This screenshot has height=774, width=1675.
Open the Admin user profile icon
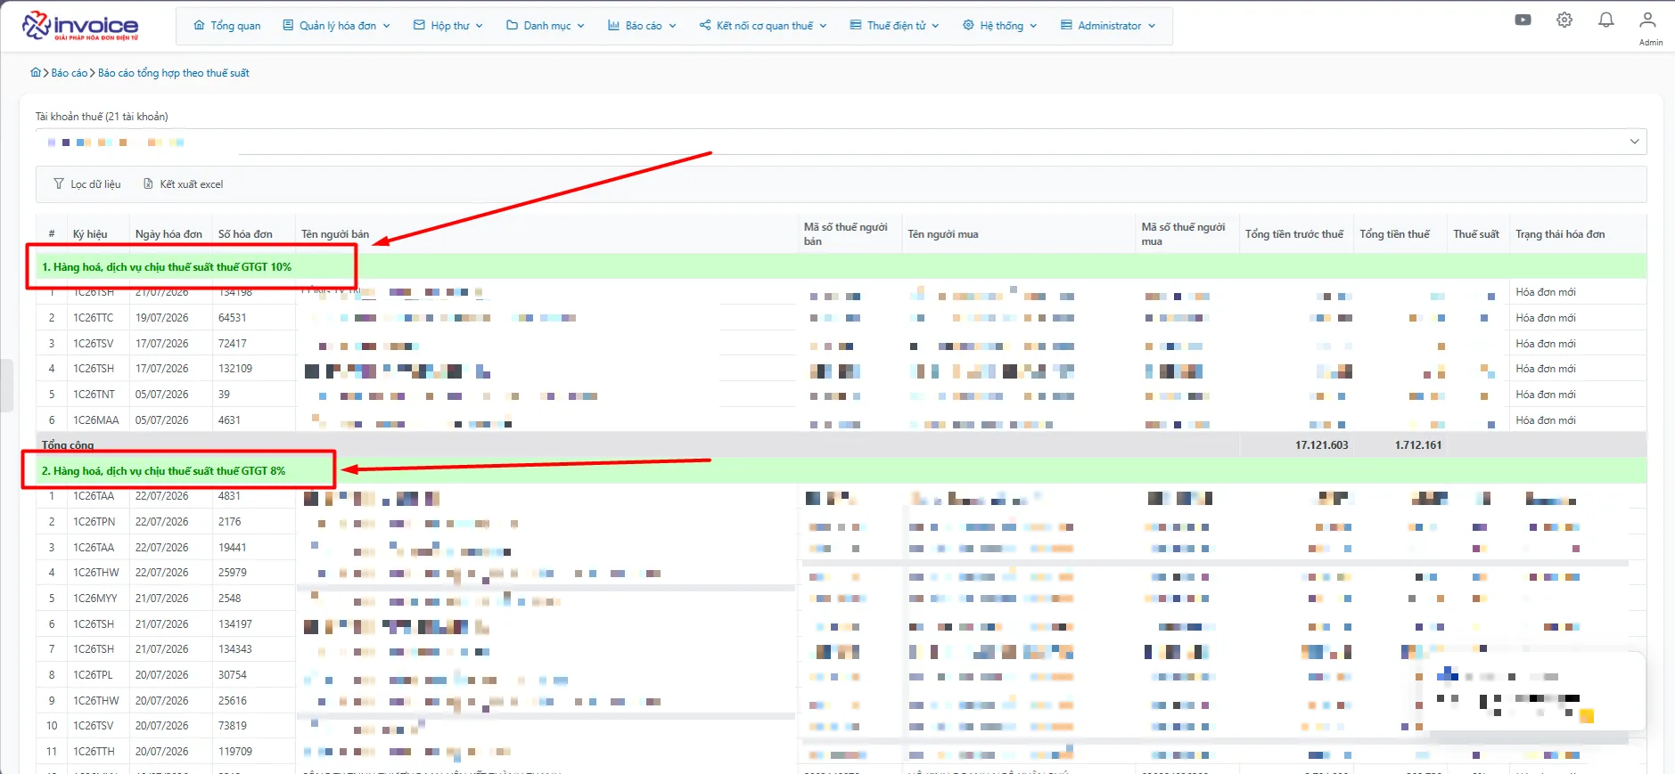(1647, 20)
